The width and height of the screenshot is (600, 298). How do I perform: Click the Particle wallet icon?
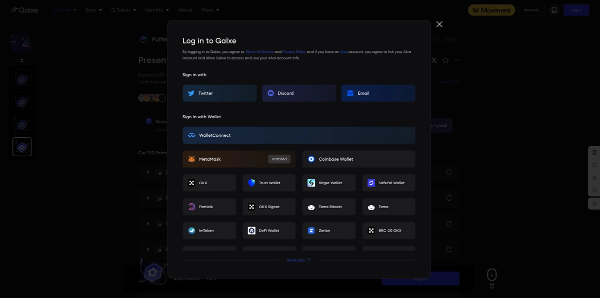pyautogui.click(x=191, y=207)
